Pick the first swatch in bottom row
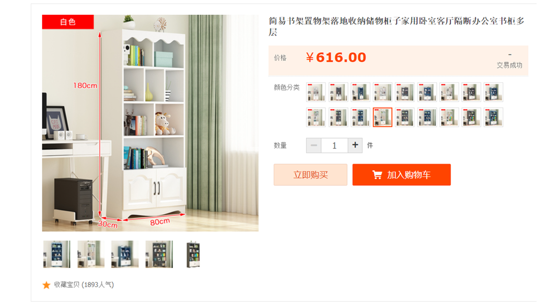This screenshot has height=304, width=540. point(316,117)
